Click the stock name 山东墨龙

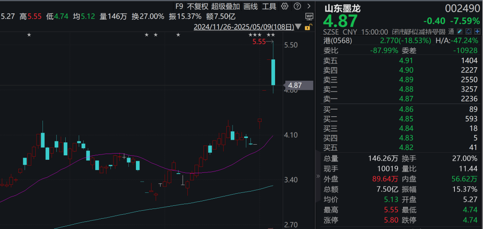(342, 8)
